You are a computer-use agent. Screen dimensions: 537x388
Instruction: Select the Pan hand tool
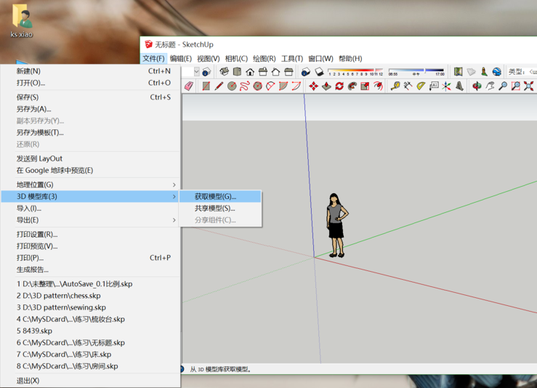point(490,86)
